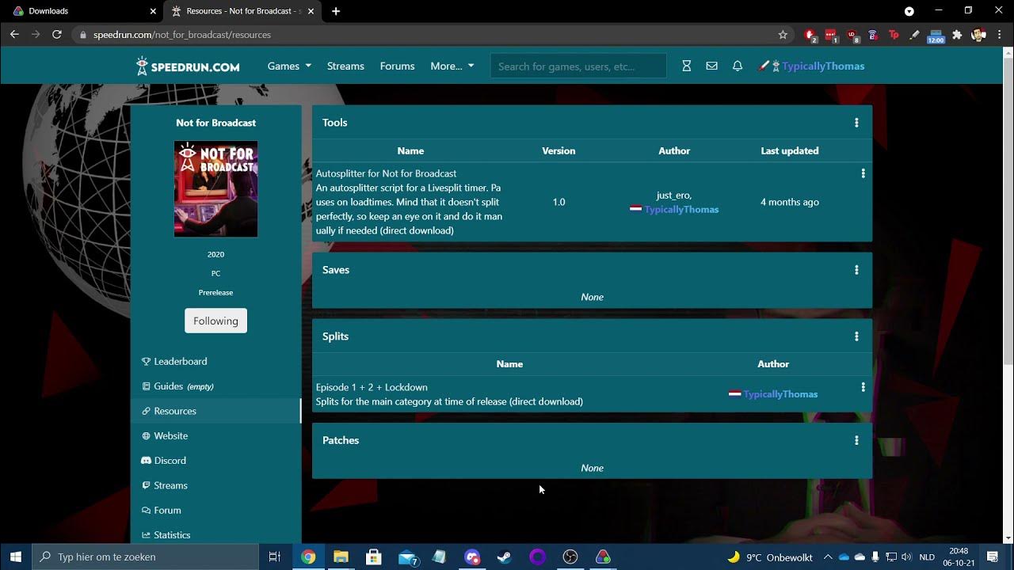Screen dimensions: 1014x570
Task: Bookmark this page with the star icon
Action: 783,35
